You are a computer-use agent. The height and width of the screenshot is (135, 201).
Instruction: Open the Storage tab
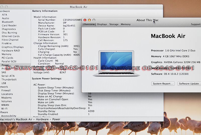point(114,24)
